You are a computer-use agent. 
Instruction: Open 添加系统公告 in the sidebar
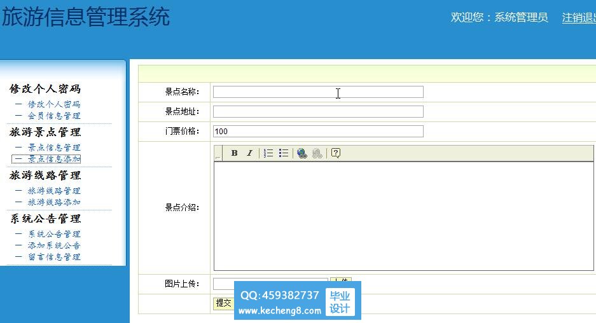[x=54, y=245]
